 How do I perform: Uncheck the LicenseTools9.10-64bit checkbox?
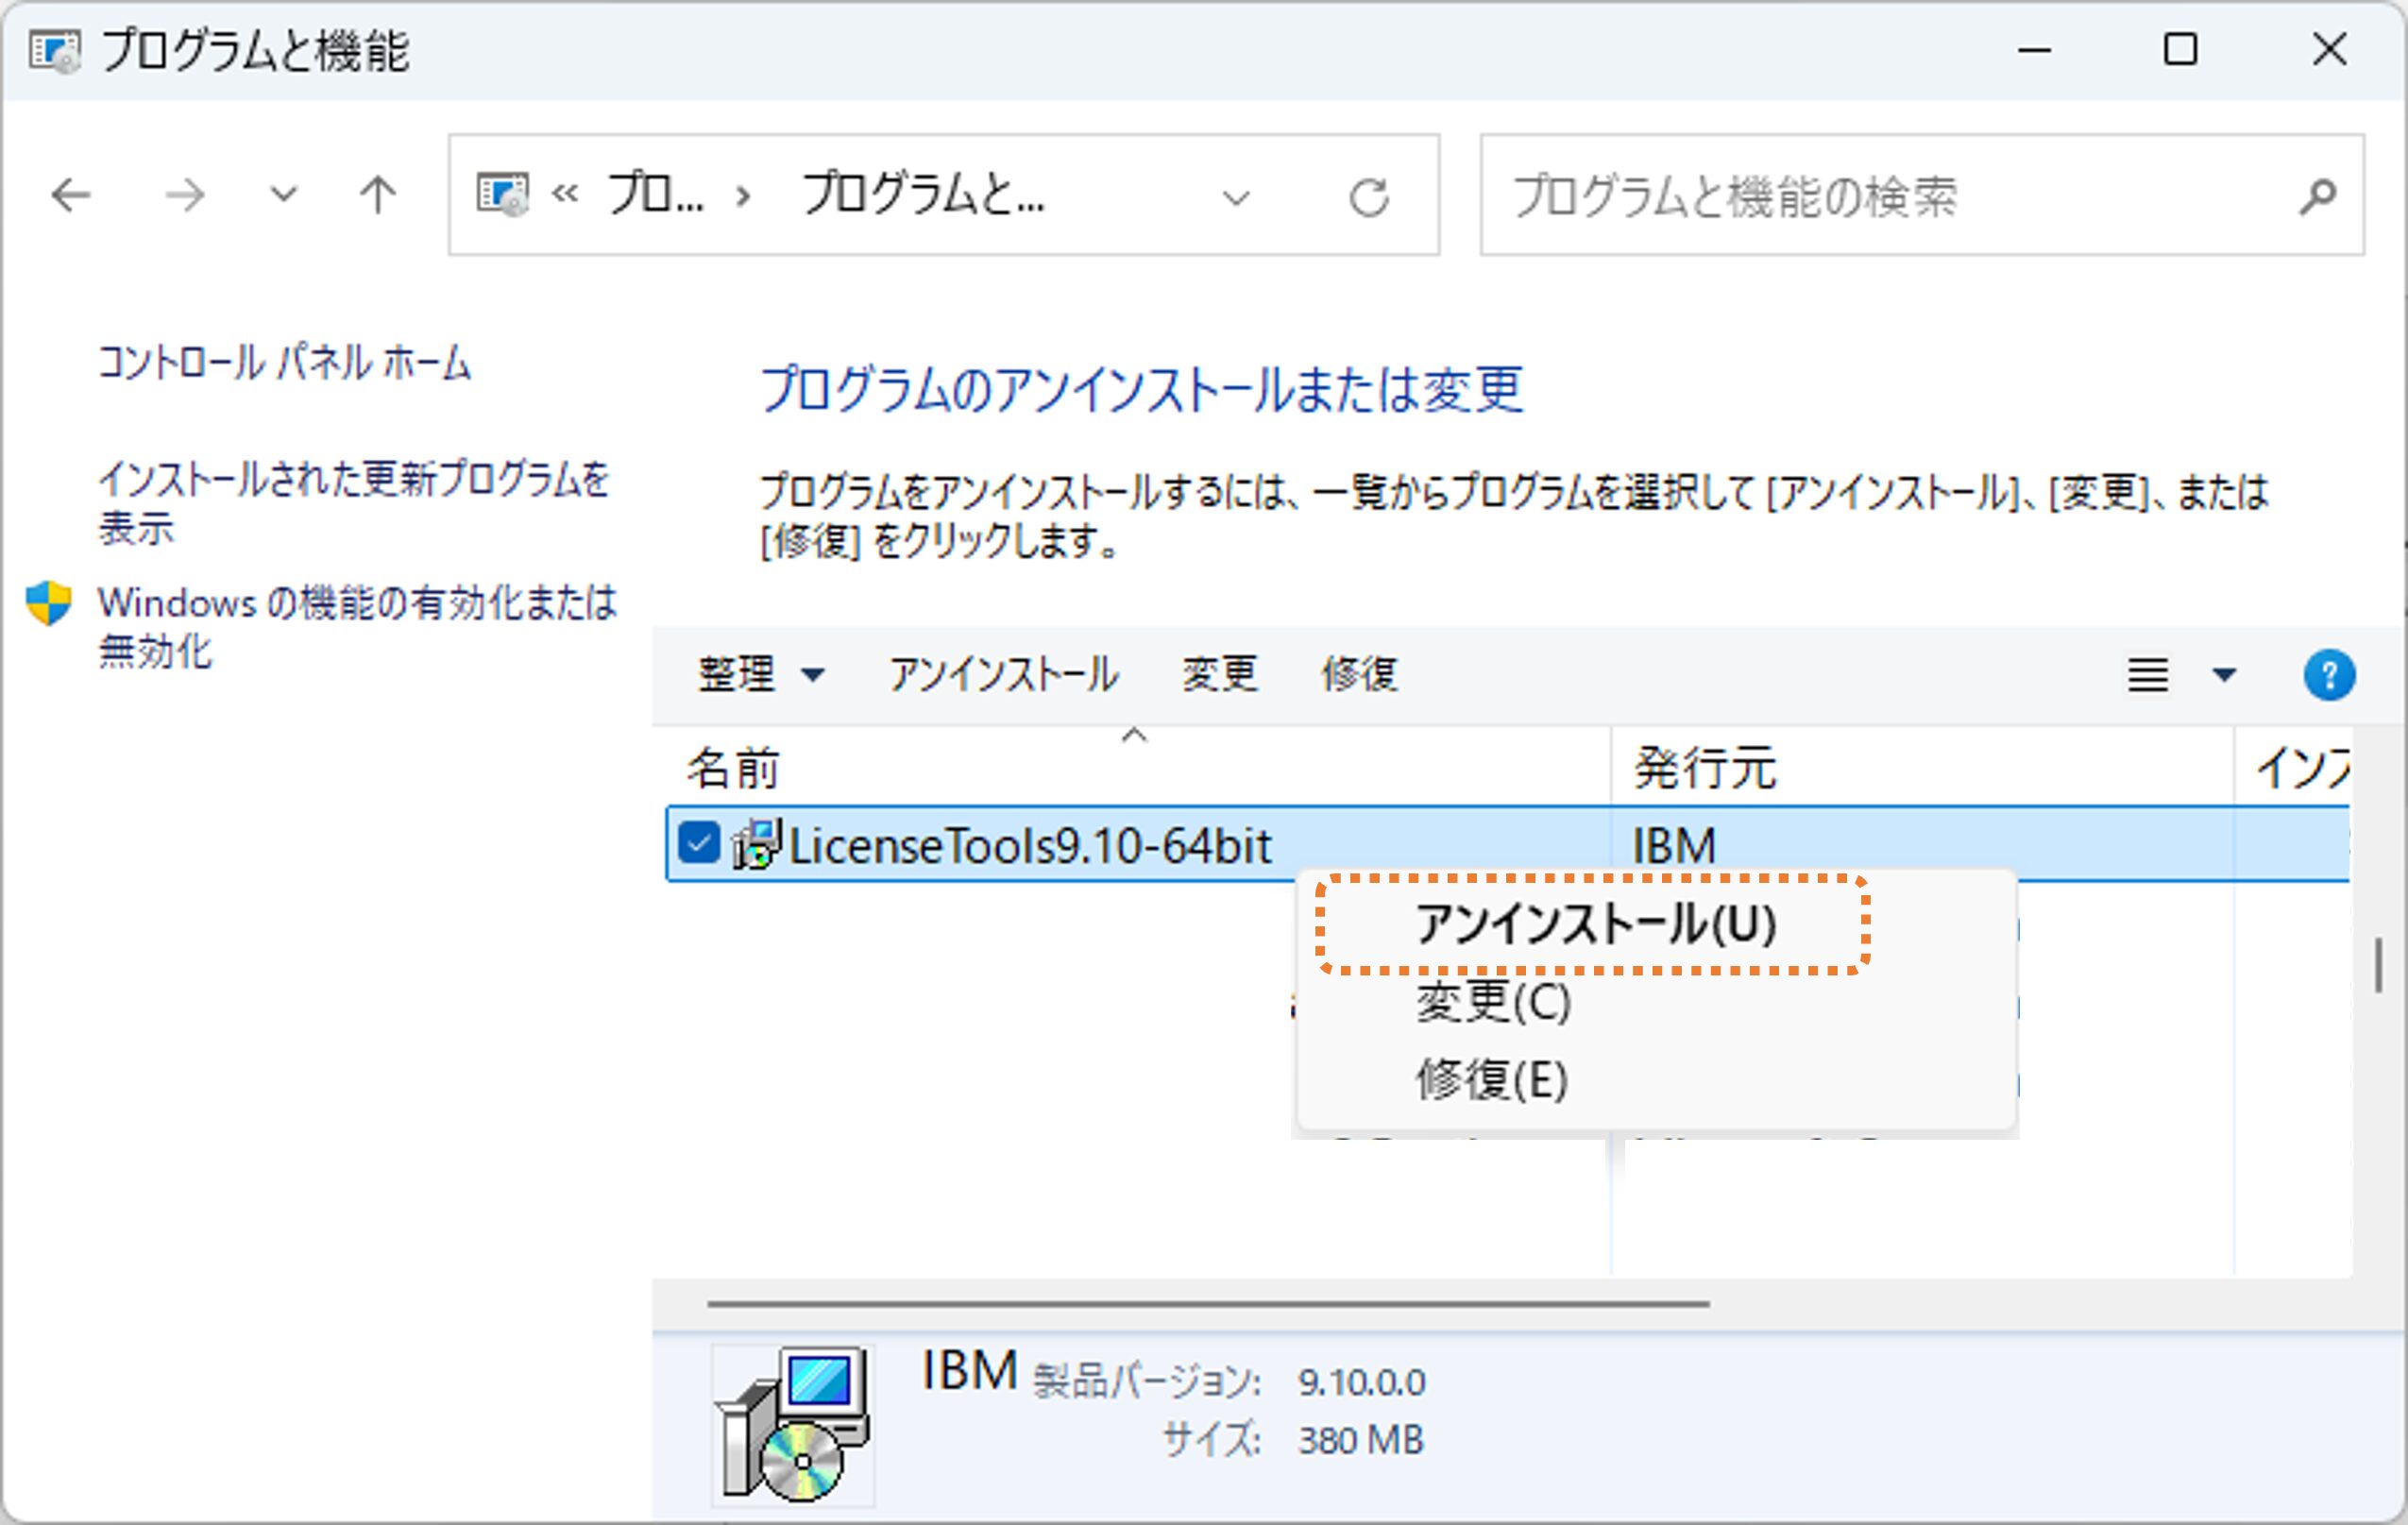click(x=698, y=843)
